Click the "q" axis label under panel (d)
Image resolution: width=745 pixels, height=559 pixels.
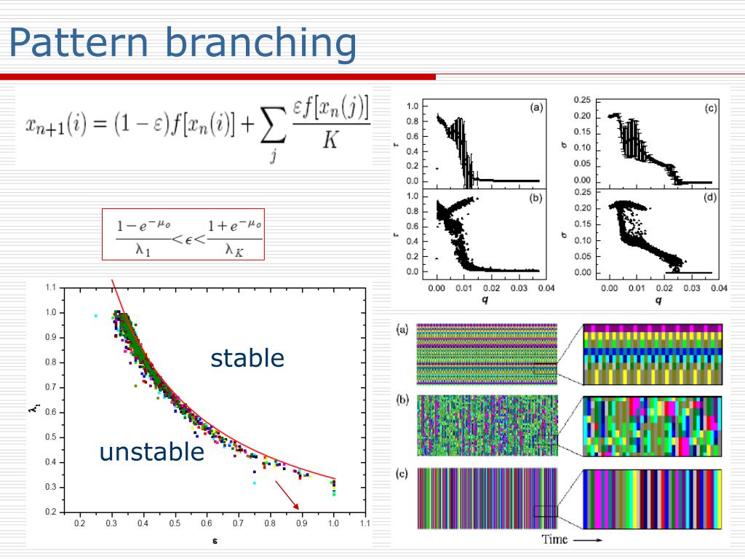(x=658, y=300)
